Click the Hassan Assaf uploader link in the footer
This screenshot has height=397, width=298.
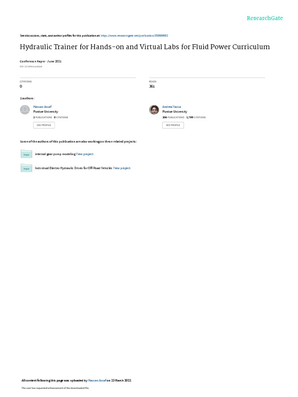click(x=97, y=380)
